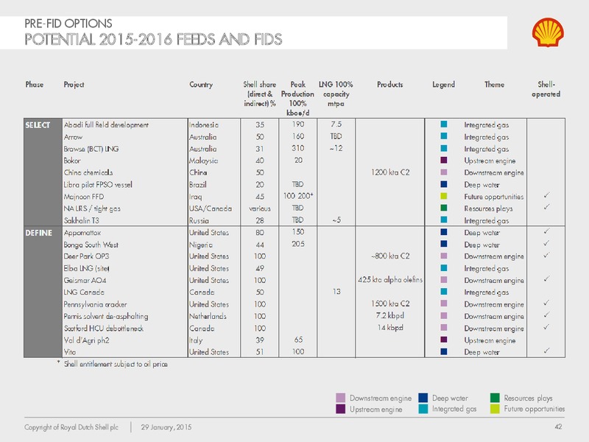Select the legend square in China chemicals row

point(444,172)
